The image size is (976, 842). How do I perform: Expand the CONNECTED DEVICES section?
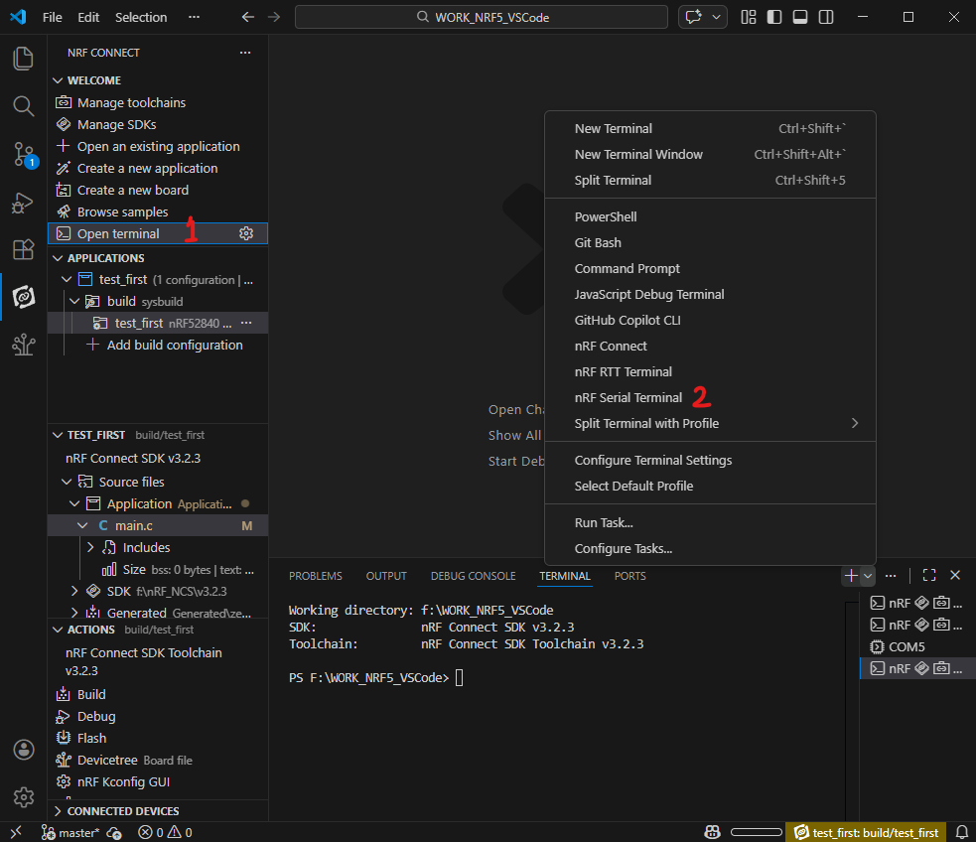(58, 811)
